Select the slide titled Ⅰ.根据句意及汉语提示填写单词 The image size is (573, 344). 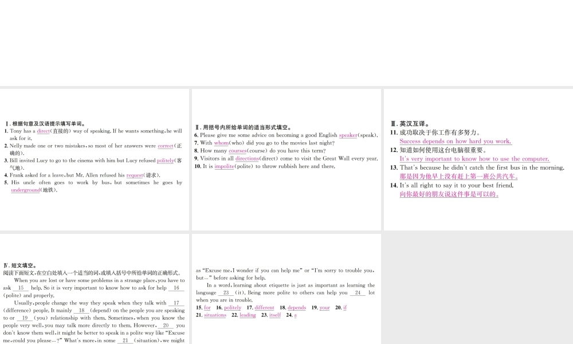tap(95, 159)
